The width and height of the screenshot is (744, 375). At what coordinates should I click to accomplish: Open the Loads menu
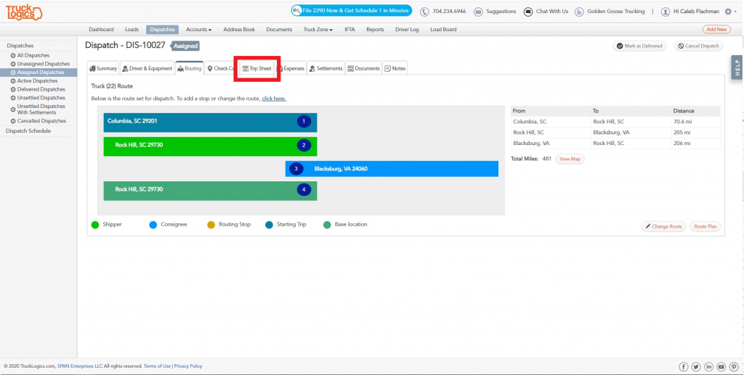[132, 29]
